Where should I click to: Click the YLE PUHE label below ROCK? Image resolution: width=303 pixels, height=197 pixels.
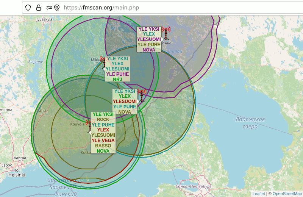pos(103,125)
